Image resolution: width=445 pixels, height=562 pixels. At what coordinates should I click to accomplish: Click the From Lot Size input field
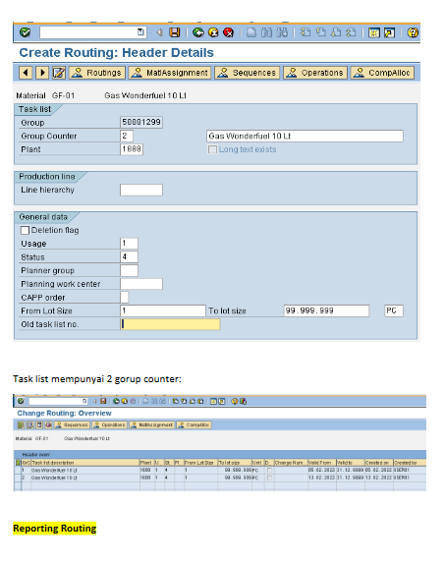coord(163,310)
